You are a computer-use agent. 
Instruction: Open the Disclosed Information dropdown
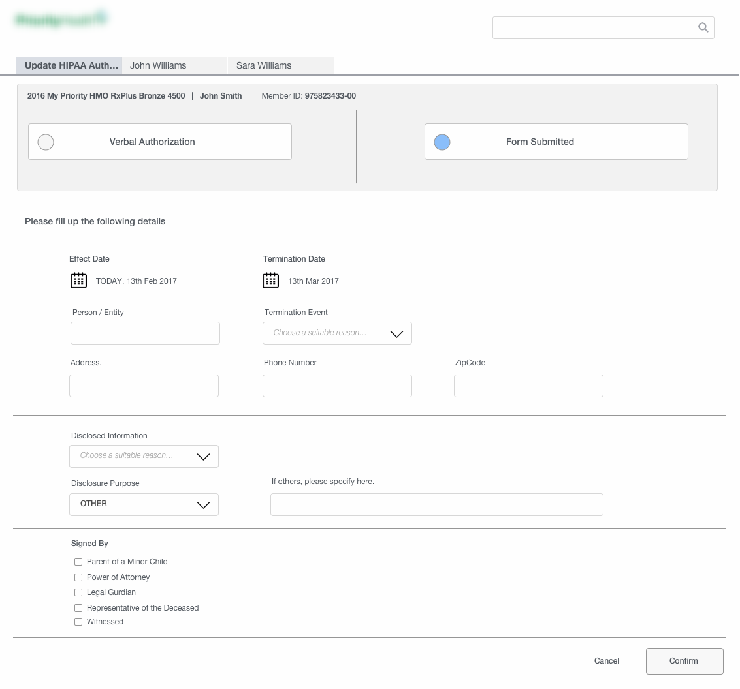pyautogui.click(x=144, y=456)
